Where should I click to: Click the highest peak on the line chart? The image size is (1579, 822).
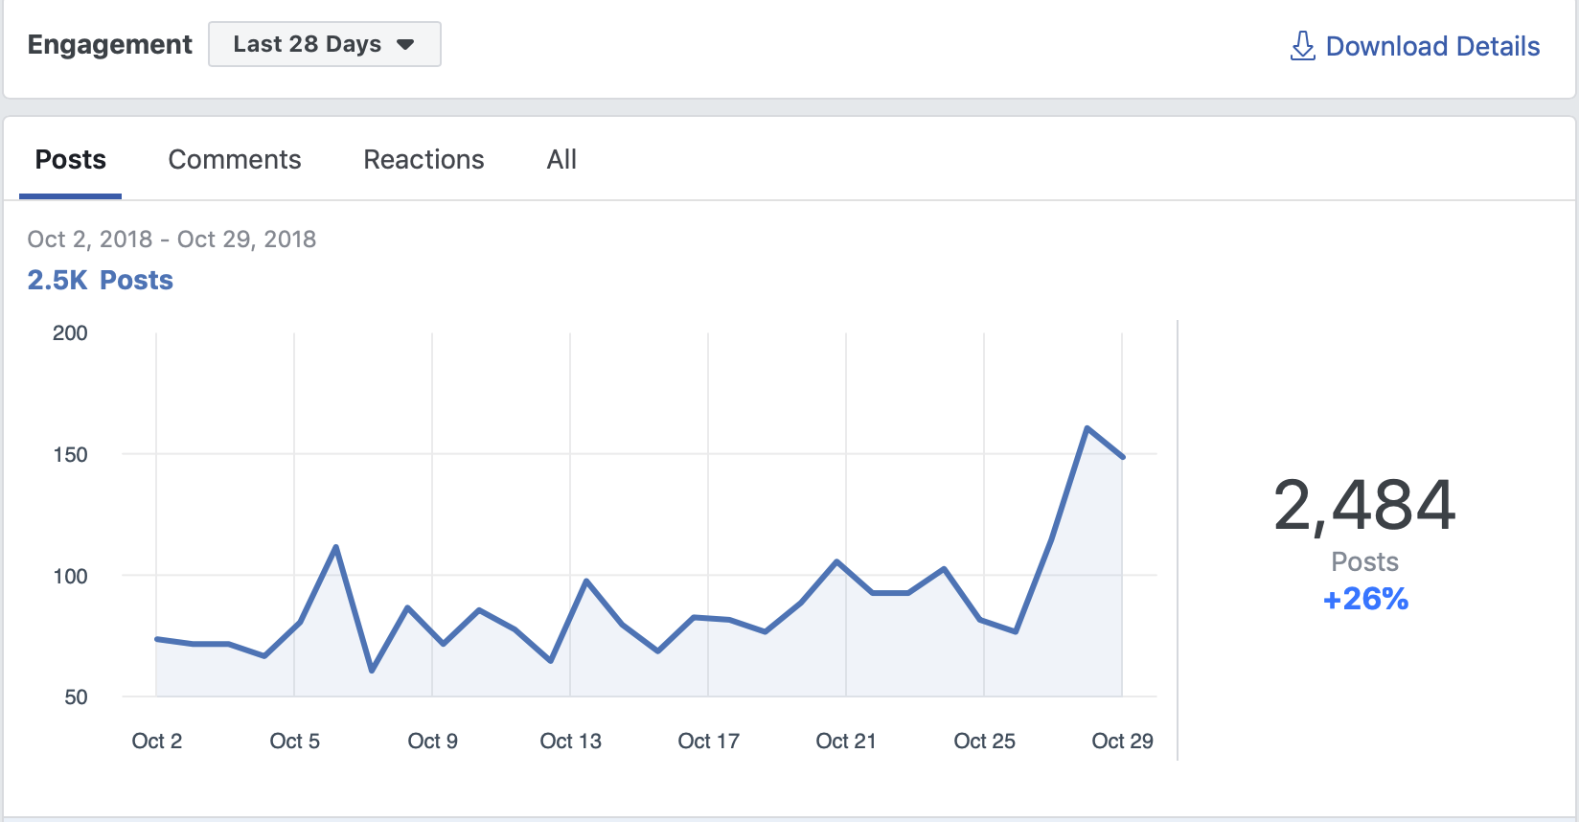(x=1087, y=427)
